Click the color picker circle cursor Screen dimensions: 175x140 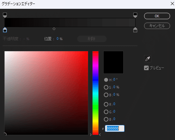5,134
